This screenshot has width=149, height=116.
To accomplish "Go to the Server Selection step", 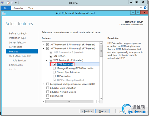I will click(x=17, y=42).
